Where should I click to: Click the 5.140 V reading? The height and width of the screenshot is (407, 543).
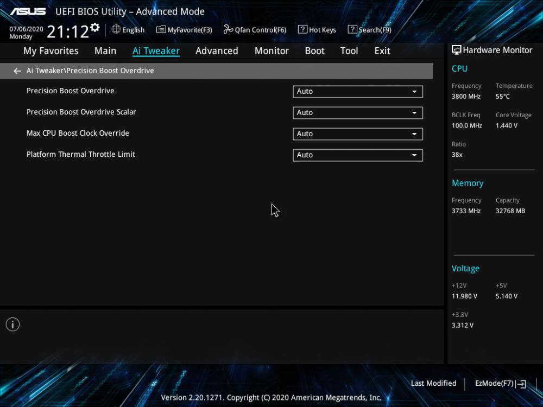click(507, 296)
